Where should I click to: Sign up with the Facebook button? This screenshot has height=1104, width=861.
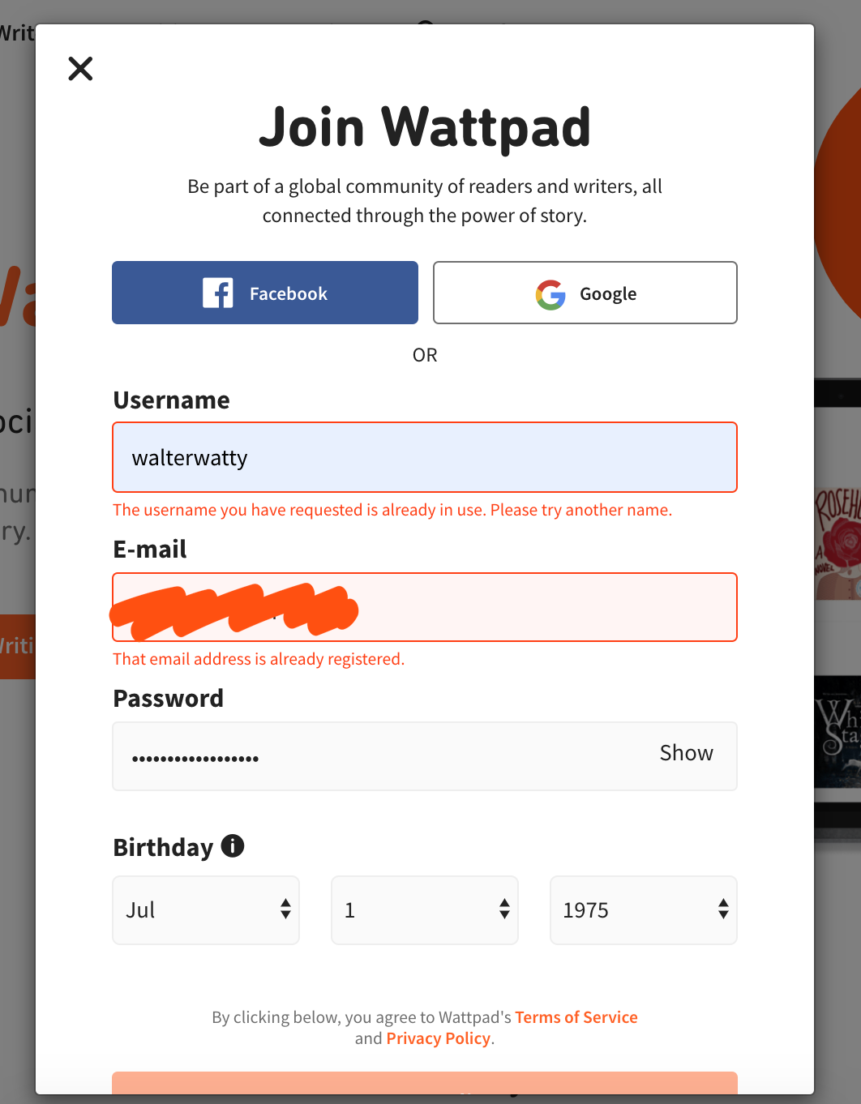tap(264, 293)
